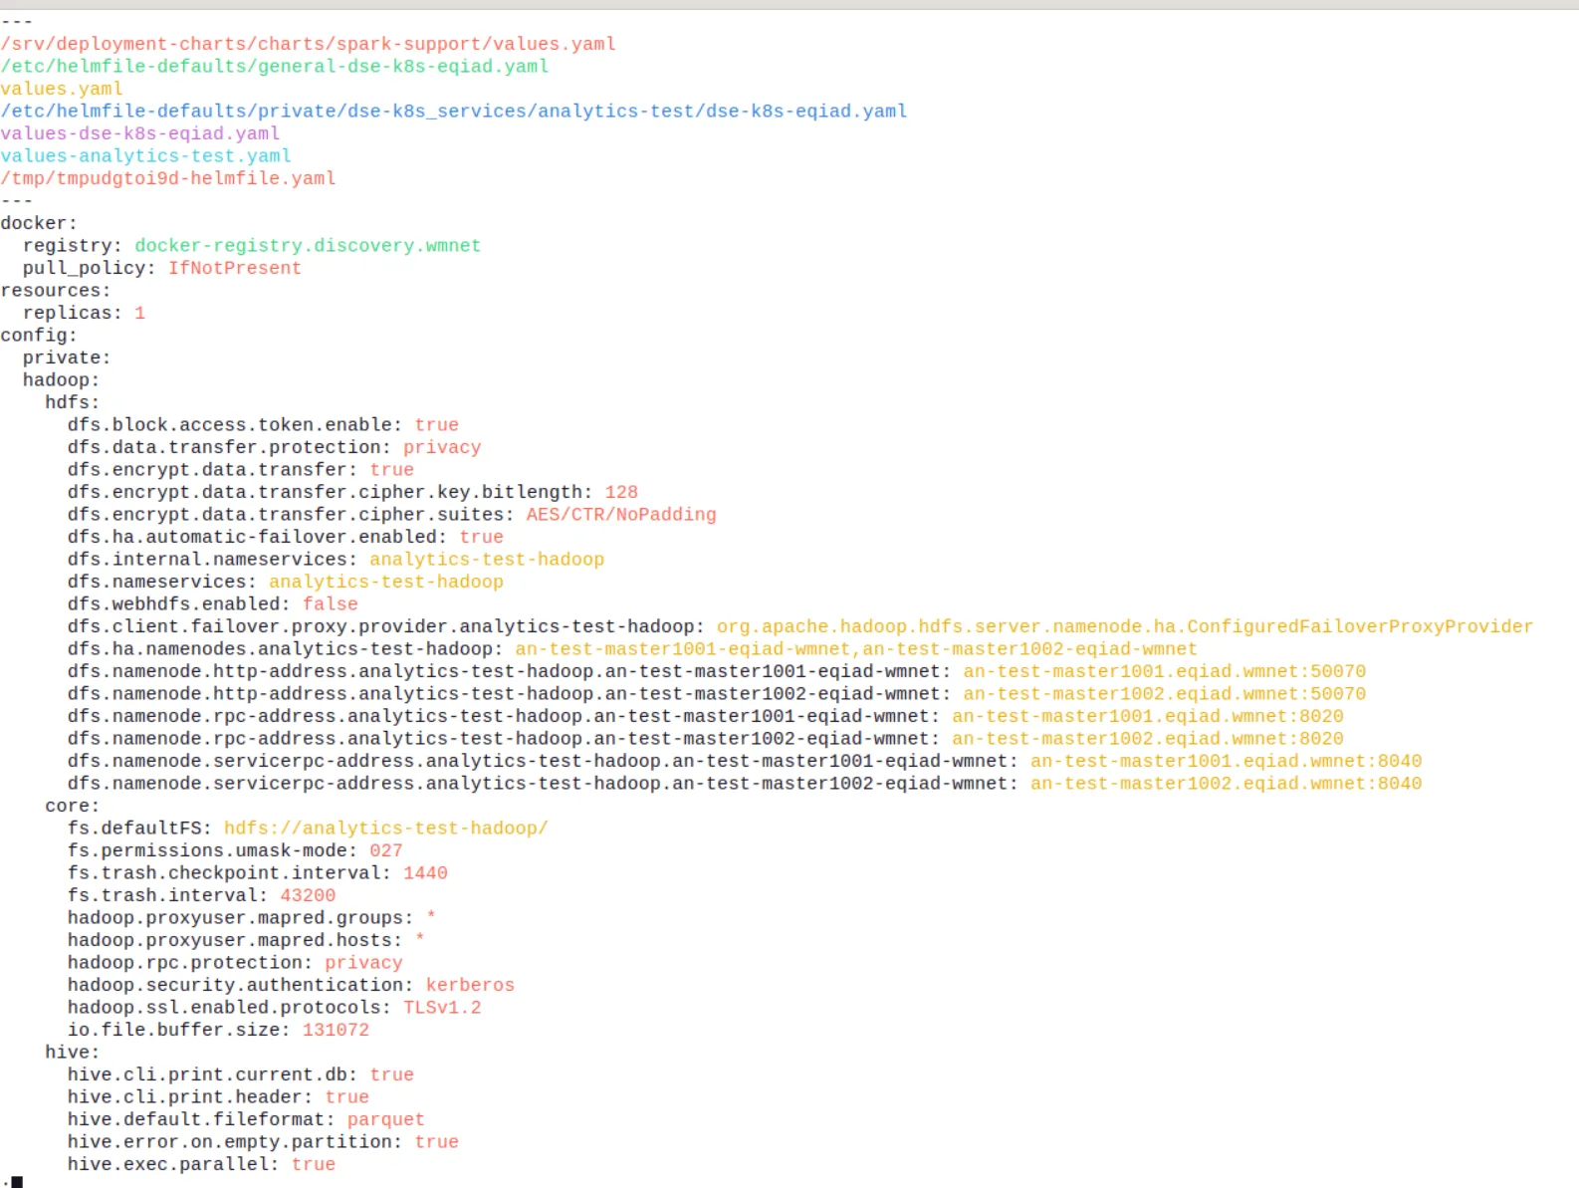Image resolution: width=1579 pixels, height=1188 pixels.
Task: Click hive.cli.print.current.db key
Action: (213, 1074)
